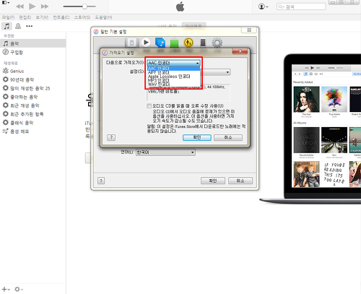Open the 90년대 음악 smart playlist
The height and width of the screenshot is (294, 361).
(32, 79)
